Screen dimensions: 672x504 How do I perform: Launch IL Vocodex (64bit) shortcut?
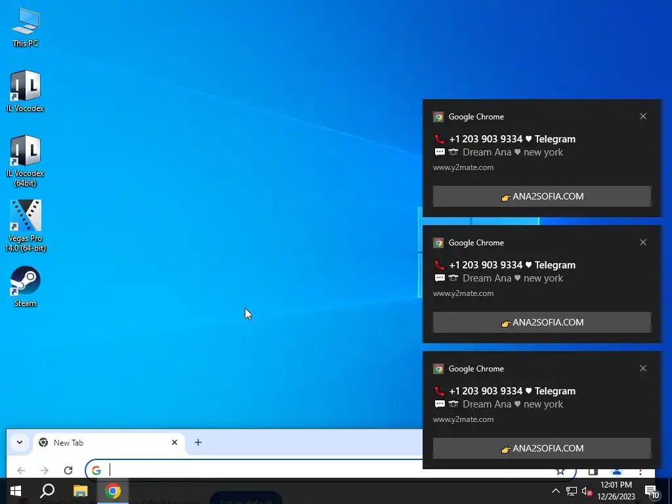[x=26, y=161]
